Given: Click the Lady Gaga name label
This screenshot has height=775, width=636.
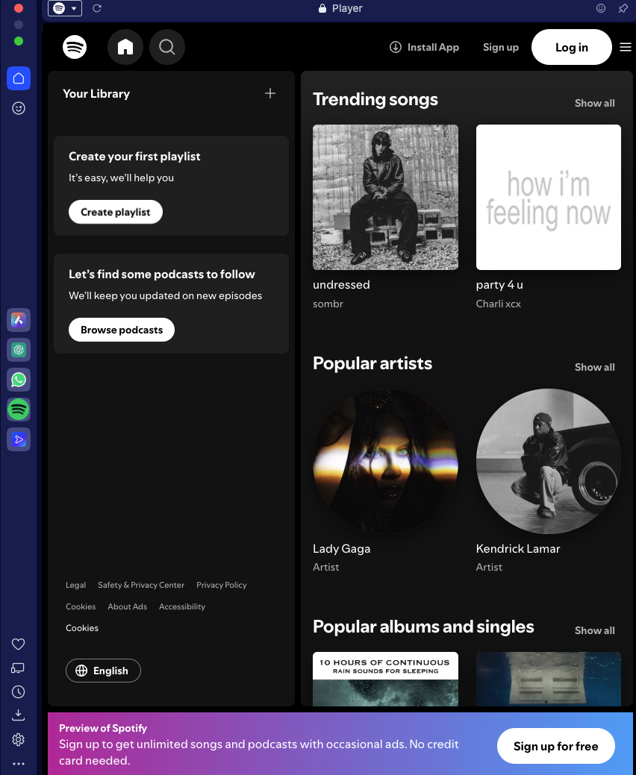Looking at the screenshot, I should click(342, 549).
